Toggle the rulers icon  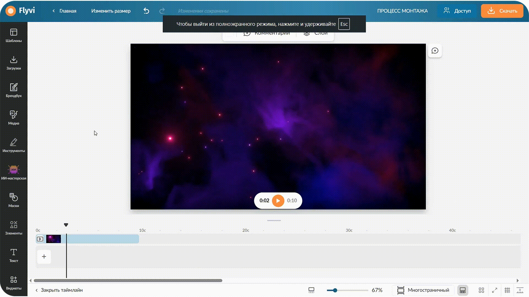(520, 290)
